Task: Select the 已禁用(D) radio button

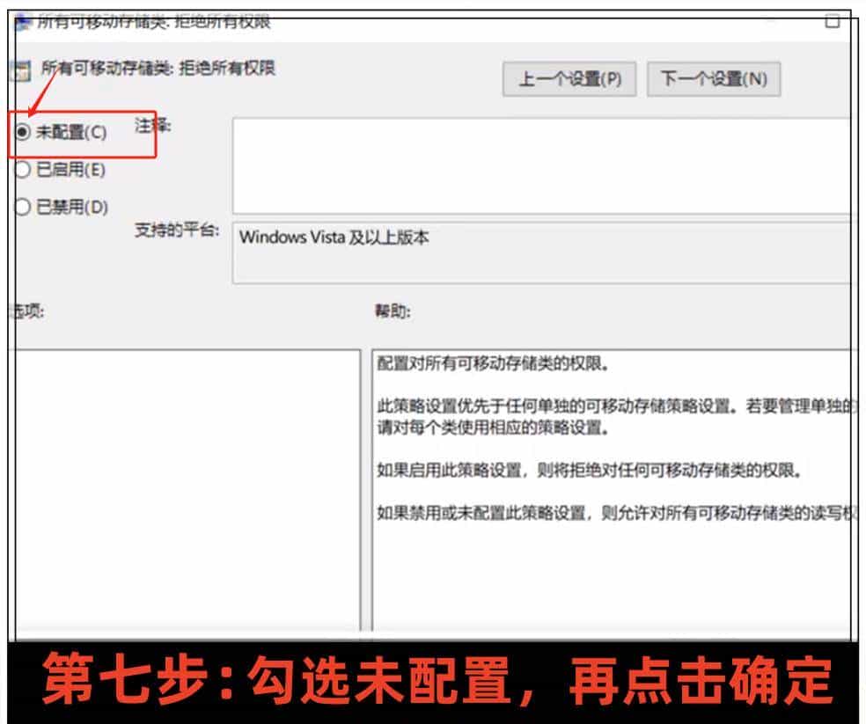Action: tap(25, 208)
